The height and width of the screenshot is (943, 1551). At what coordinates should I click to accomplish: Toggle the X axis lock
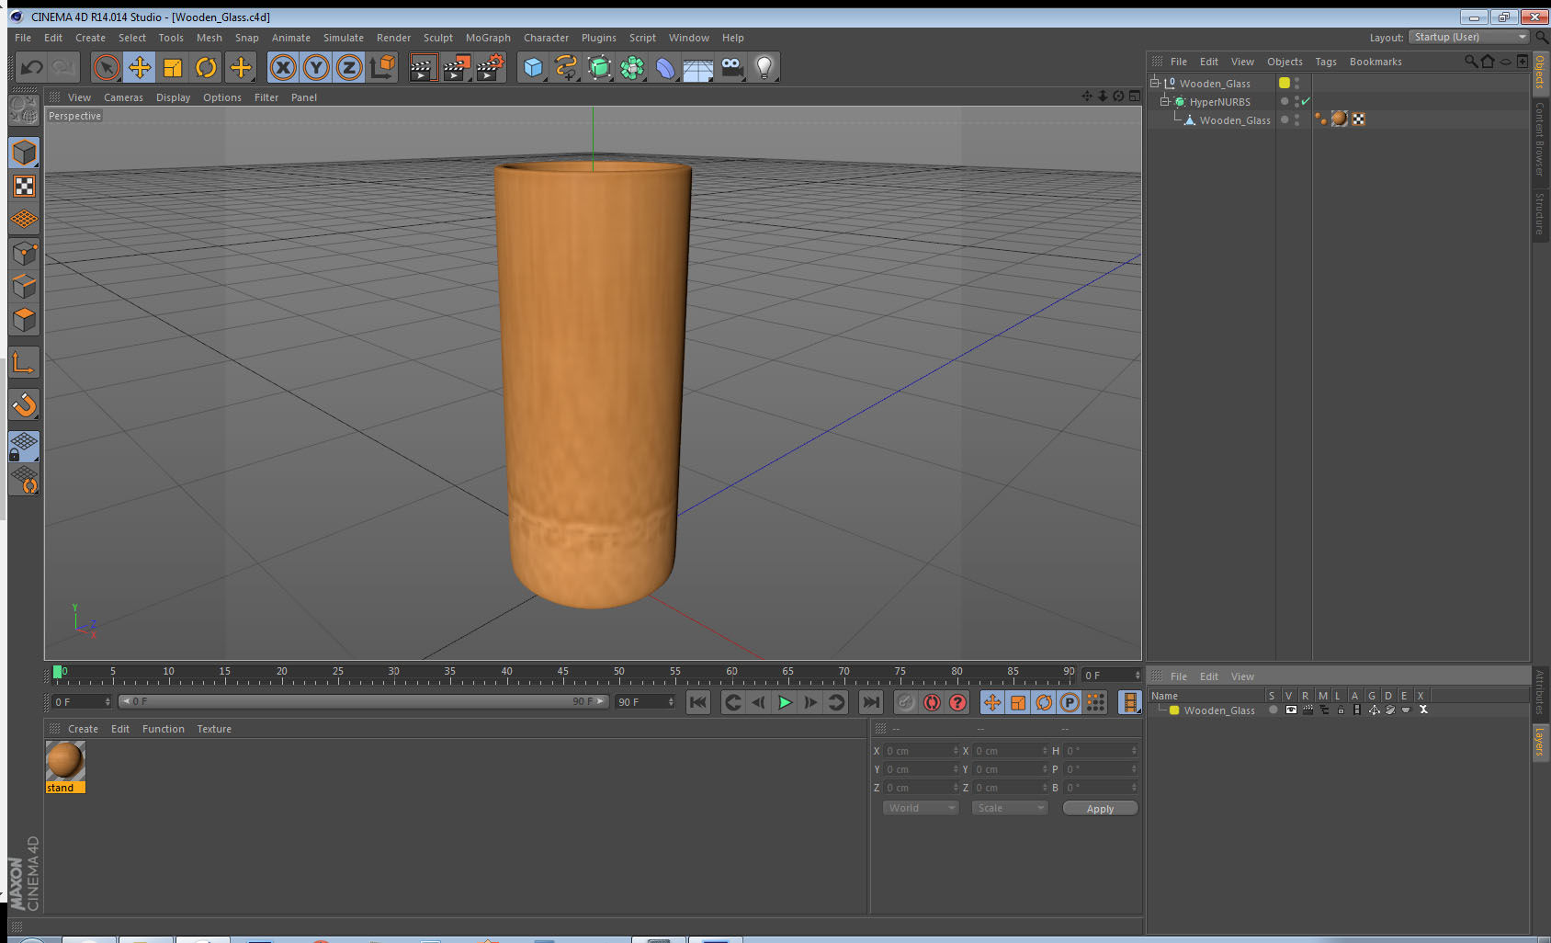(283, 67)
